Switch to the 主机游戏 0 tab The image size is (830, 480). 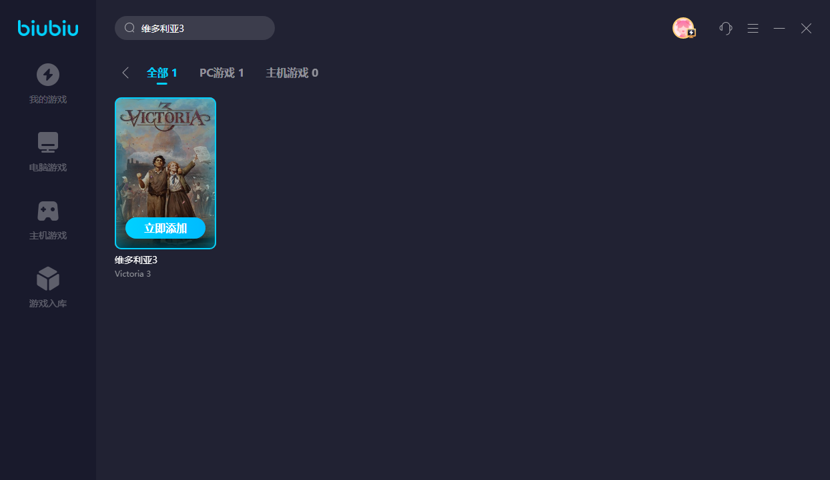tap(292, 73)
